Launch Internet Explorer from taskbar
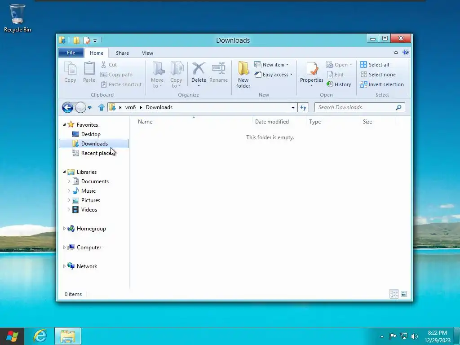 click(40, 336)
